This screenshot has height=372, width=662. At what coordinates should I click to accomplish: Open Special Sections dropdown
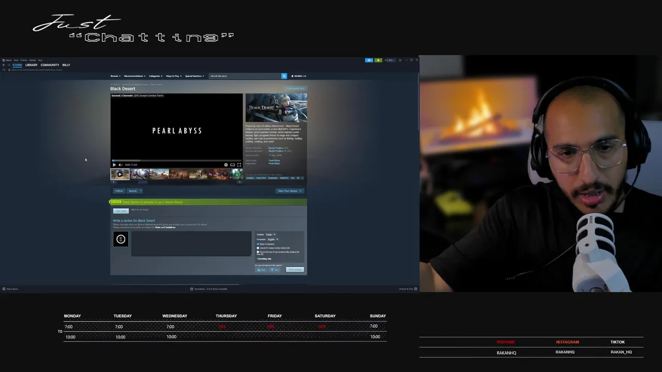(x=194, y=76)
